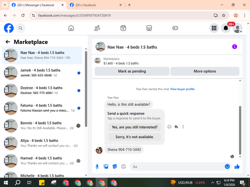
Task: Open the GIF picker icon
Action: pyautogui.click(x=123, y=166)
